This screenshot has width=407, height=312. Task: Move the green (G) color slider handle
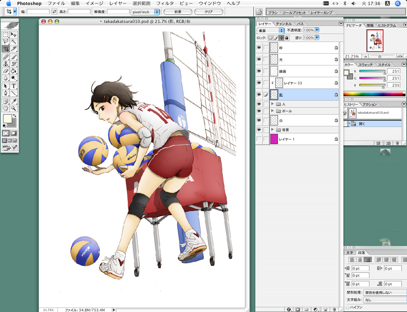384,80
